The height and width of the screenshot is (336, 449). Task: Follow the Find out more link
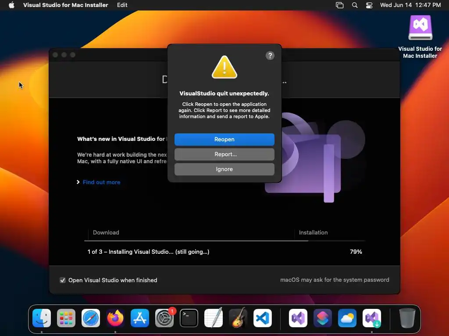(x=101, y=182)
